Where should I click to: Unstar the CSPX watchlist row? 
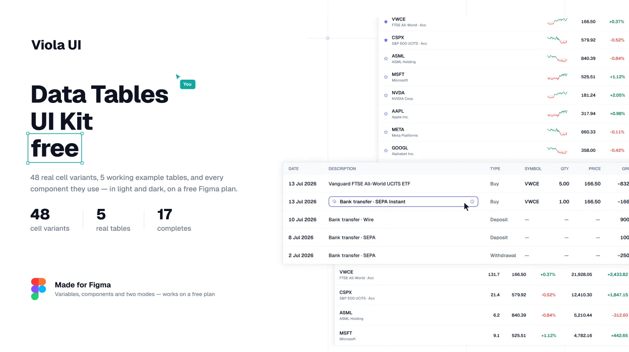386,40
